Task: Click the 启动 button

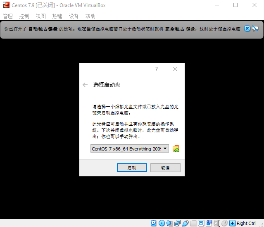Action: (132, 168)
